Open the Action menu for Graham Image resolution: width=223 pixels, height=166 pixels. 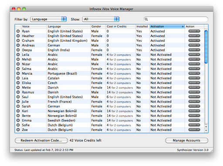point(194,40)
